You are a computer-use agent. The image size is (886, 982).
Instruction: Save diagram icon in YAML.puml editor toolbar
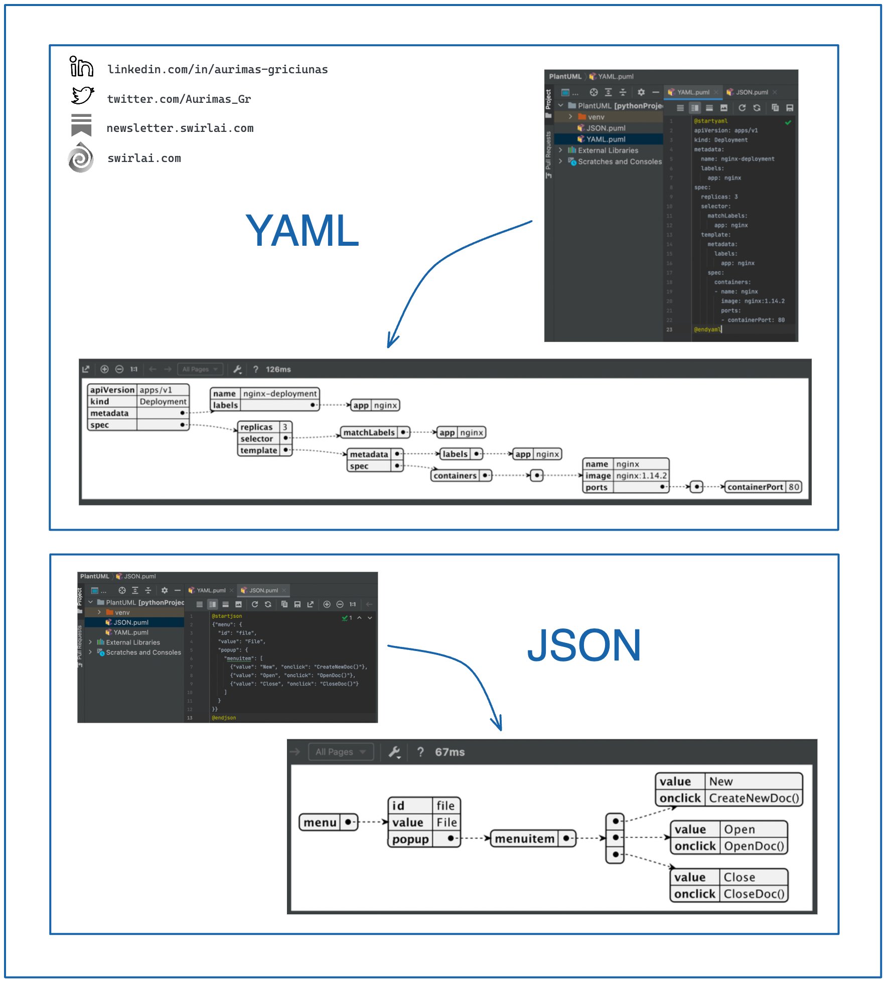point(790,108)
